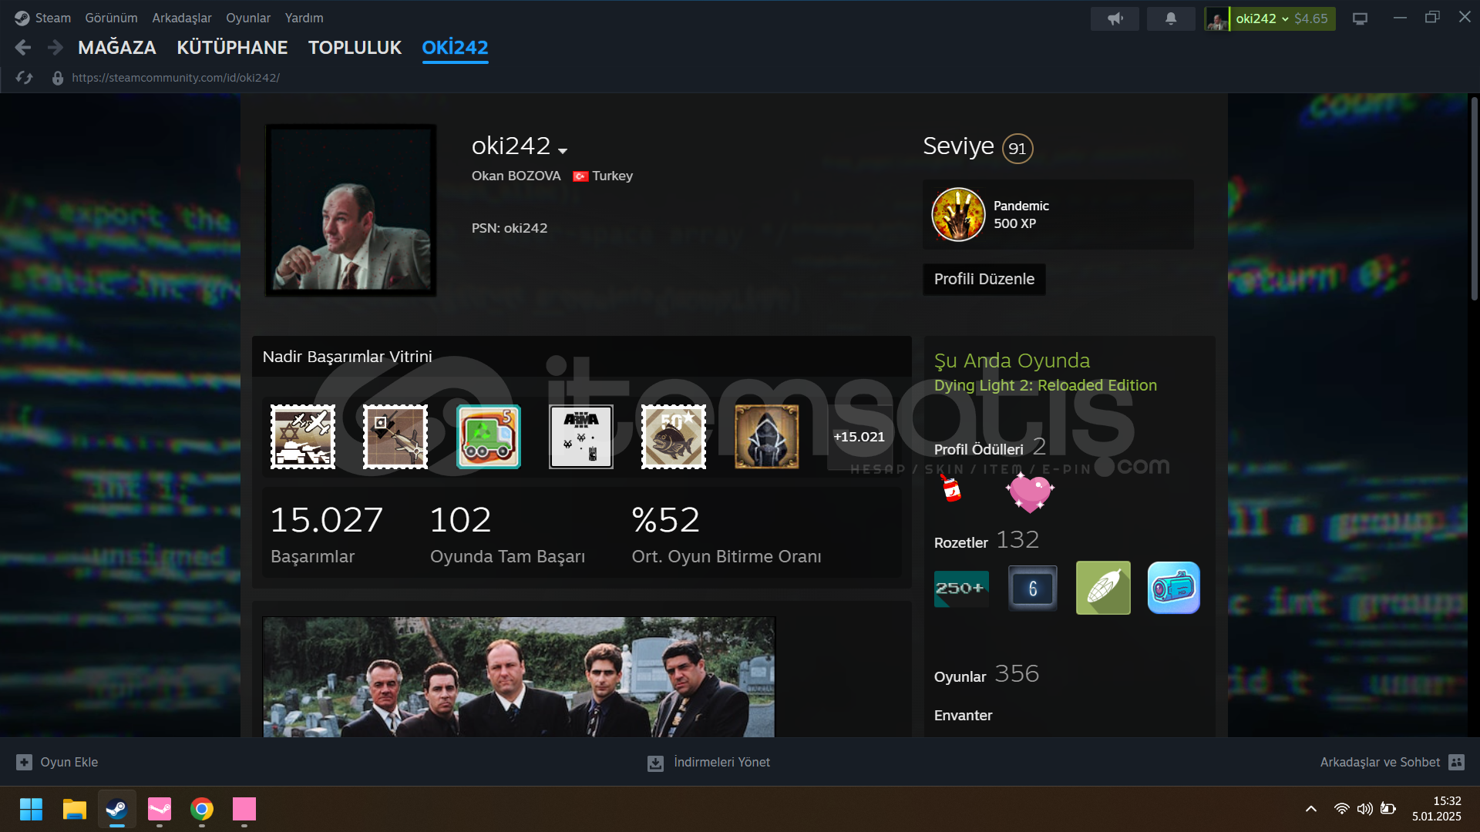Click the Add Game plus icon
Viewport: 1480px width, 832px height.
[x=25, y=762]
